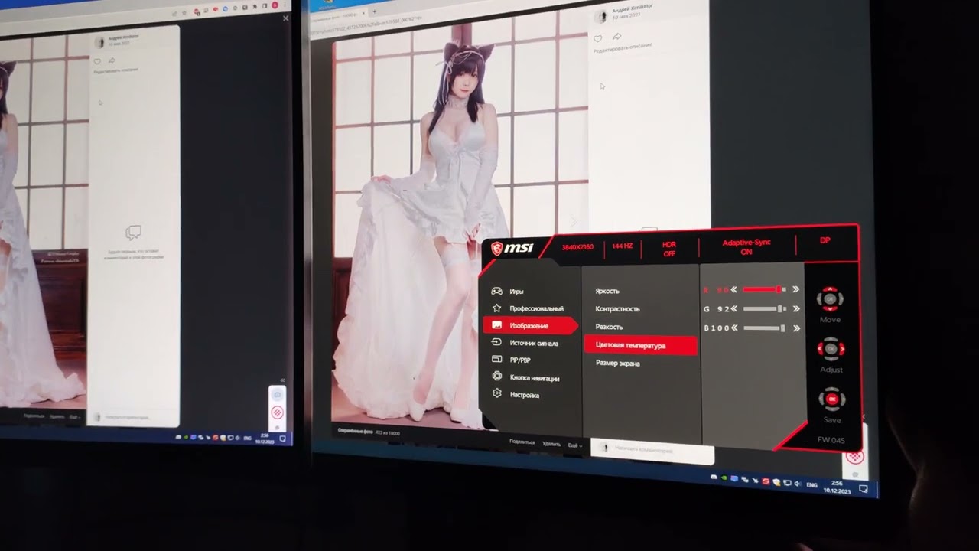Screen dimensions: 979x551
Task: Click the Adjust joystick icon
Action: click(831, 350)
